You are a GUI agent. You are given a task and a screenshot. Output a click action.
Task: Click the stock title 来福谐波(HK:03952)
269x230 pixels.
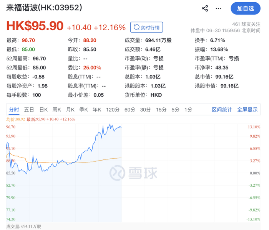pyautogui.click(x=44, y=8)
